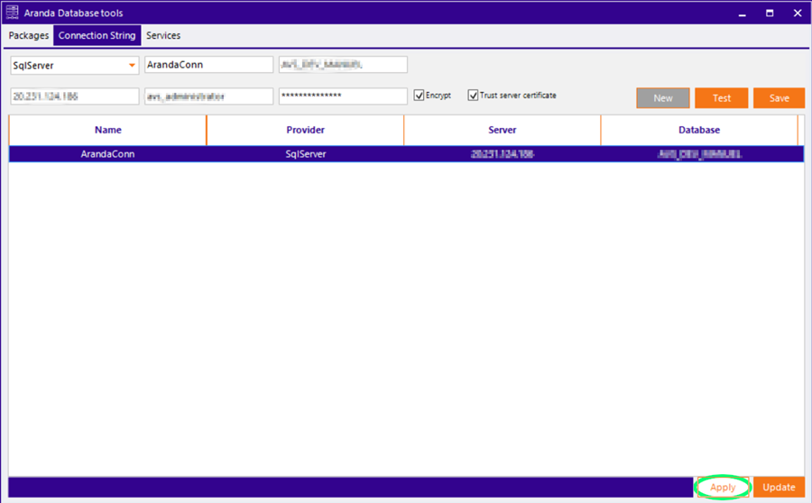Click the Save button
Screen dimensions: 812x503
(x=779, y=97)
